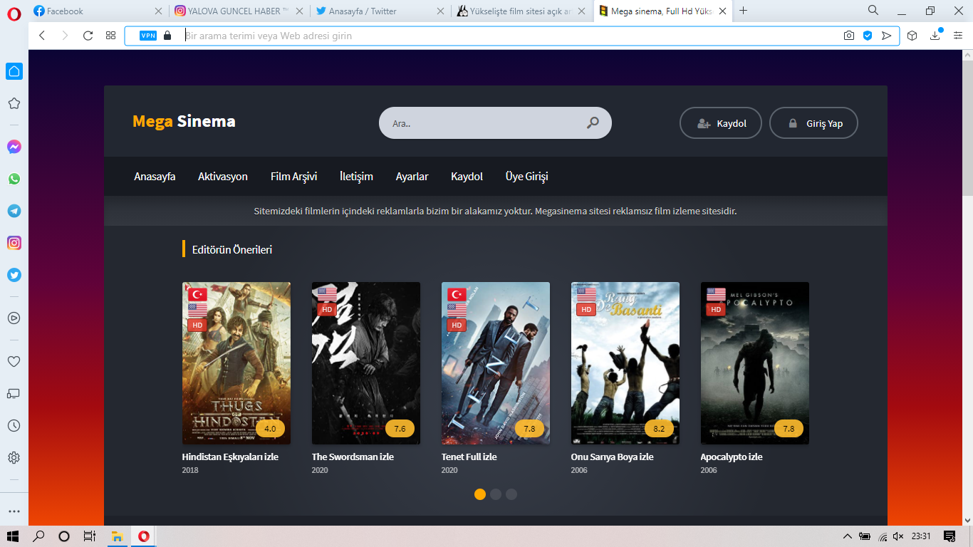Screen dimensions: 973x547
Task: Take a snapshot with the camera icon
Action: (849, 36)
